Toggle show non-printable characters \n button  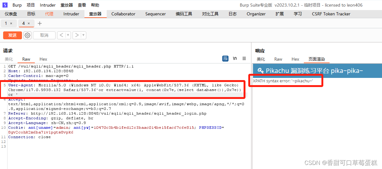coord(235,58)
